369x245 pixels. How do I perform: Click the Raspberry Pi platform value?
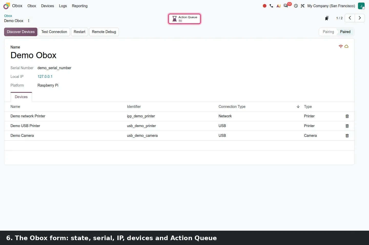48,85
